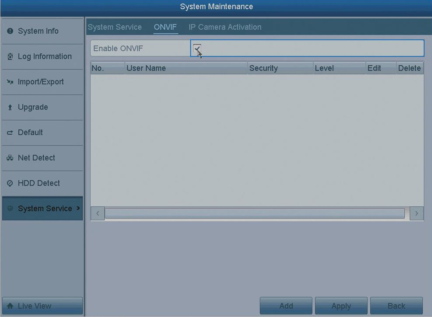Click the System Service gear icon
This screenshot has width=432, height=317.
tap(10, 209)
